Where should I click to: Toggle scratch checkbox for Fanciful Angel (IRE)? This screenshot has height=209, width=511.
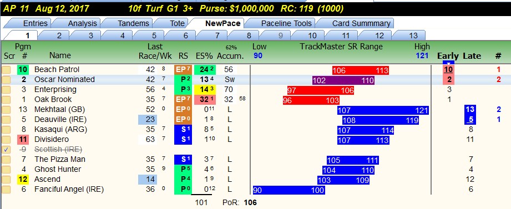coord(7,190)
